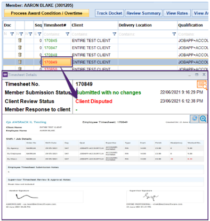This screenshot has width=210, height=221.
Task: Delete timesheet 170845 using its trash icon
Action: (x=20, y=40)
